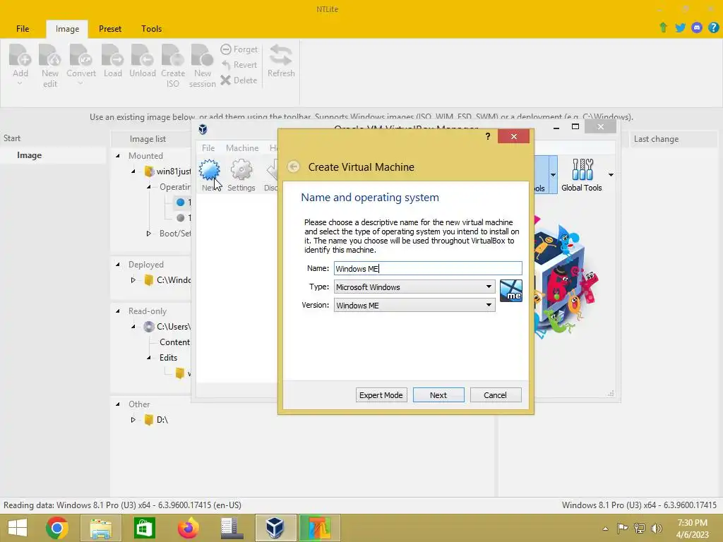Open Global Tools in VirtualBox
This screenshot has width=723, height=542.
click(582, 175)
